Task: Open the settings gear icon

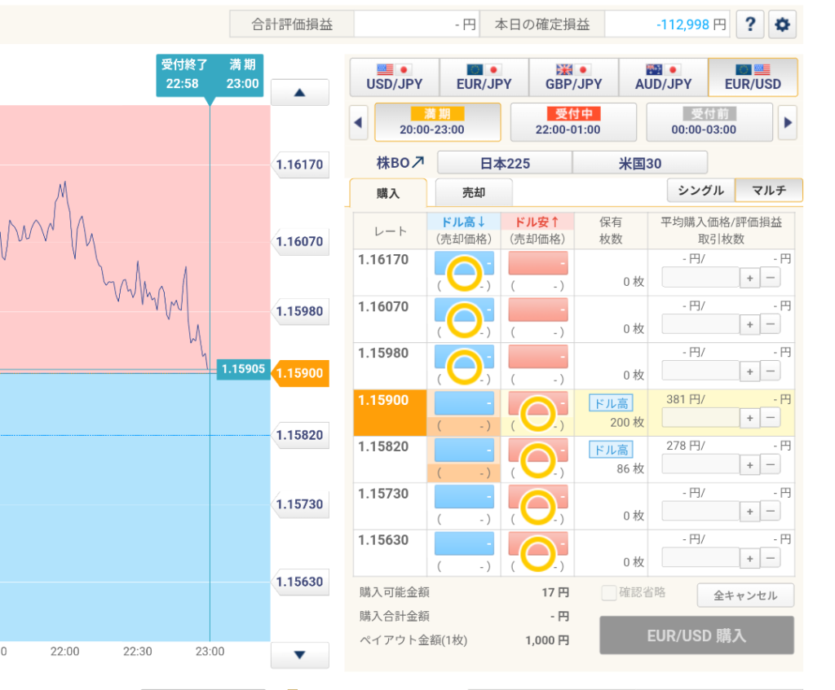Action: coord(782,24)
